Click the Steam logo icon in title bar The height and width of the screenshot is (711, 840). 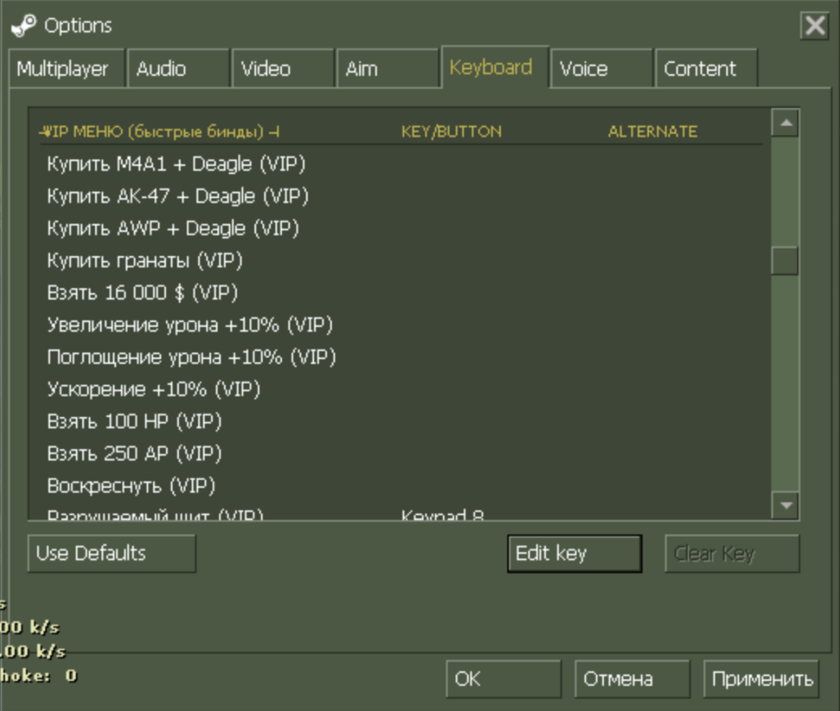tap(24, 25)
